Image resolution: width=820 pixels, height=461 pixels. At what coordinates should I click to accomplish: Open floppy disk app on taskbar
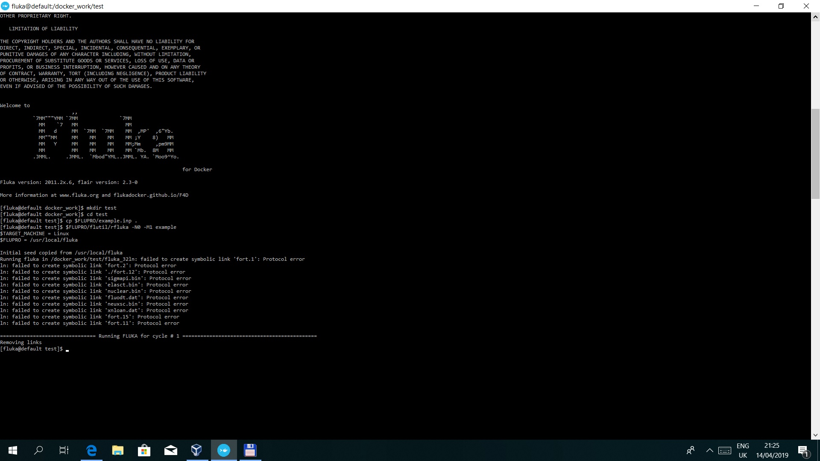point(250,450)
